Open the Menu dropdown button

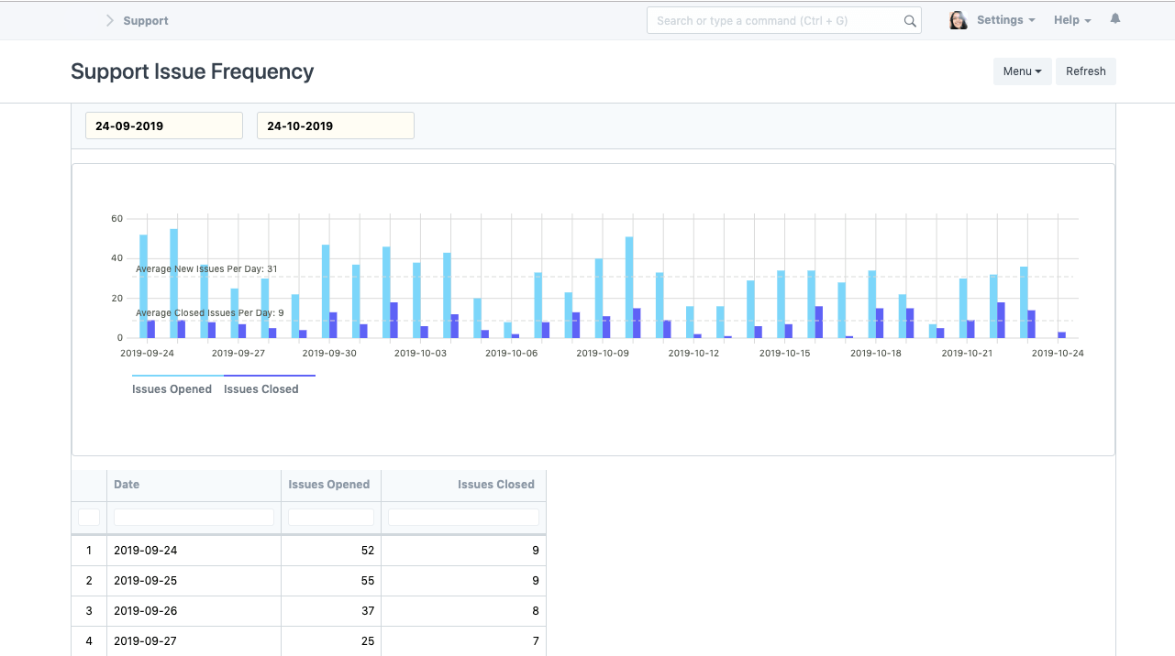[x=1022, y=71]
